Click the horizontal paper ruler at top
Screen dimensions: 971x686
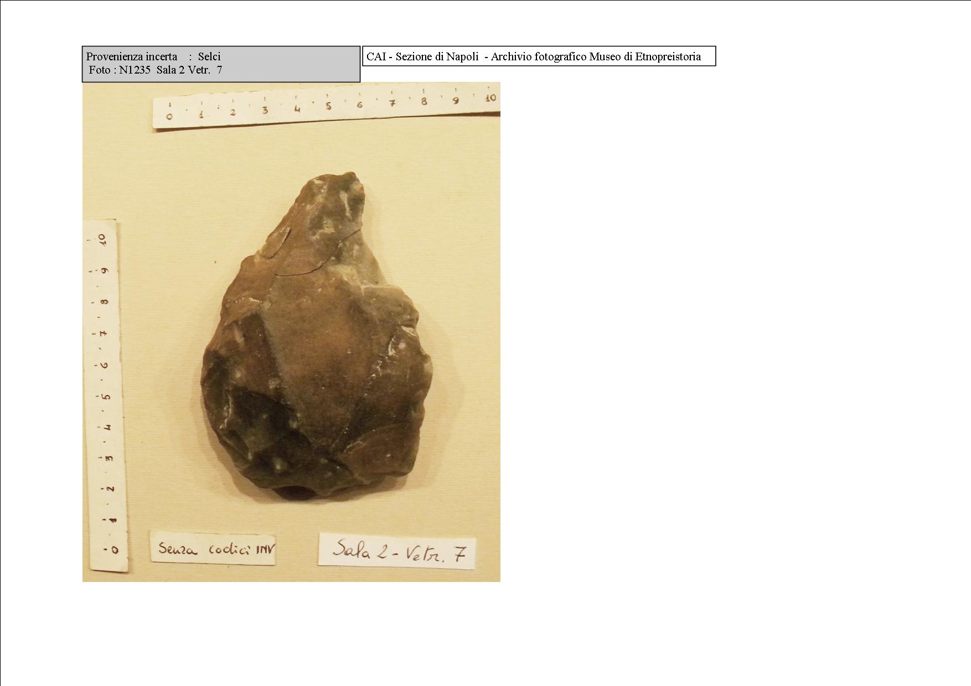[327, 106]
